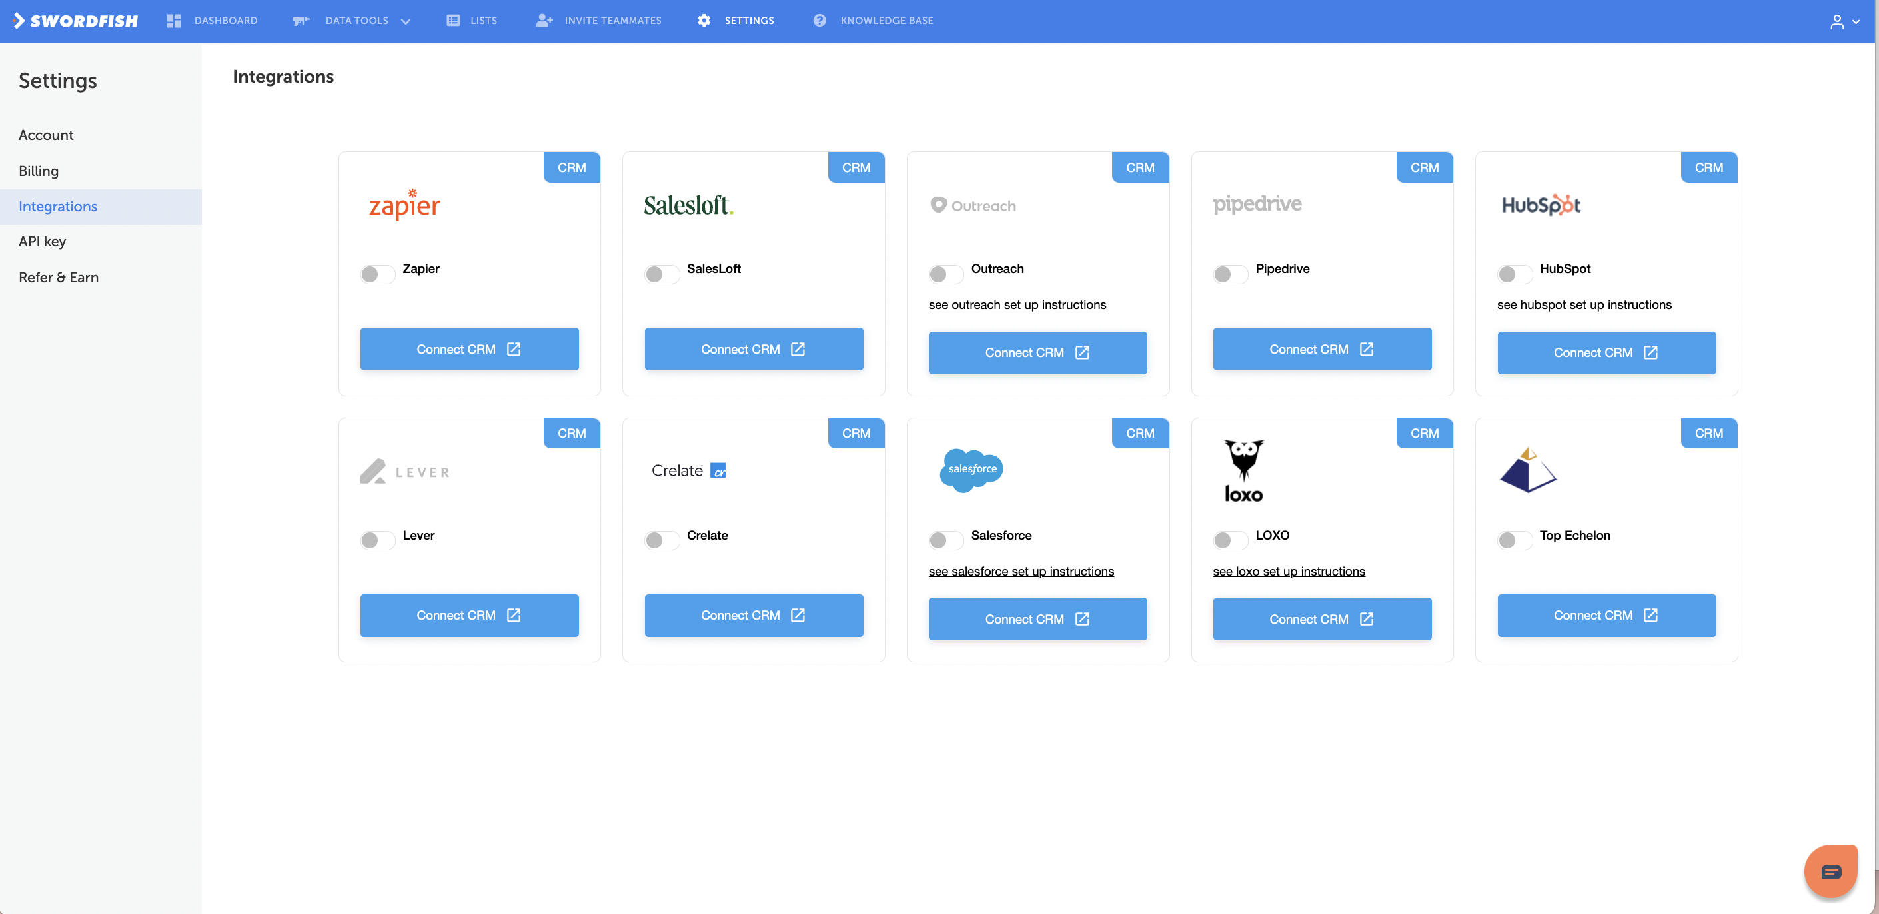The image size is (1879, 914).
Task: Open see outreach set up instructions link
Action: [1017, 305]
